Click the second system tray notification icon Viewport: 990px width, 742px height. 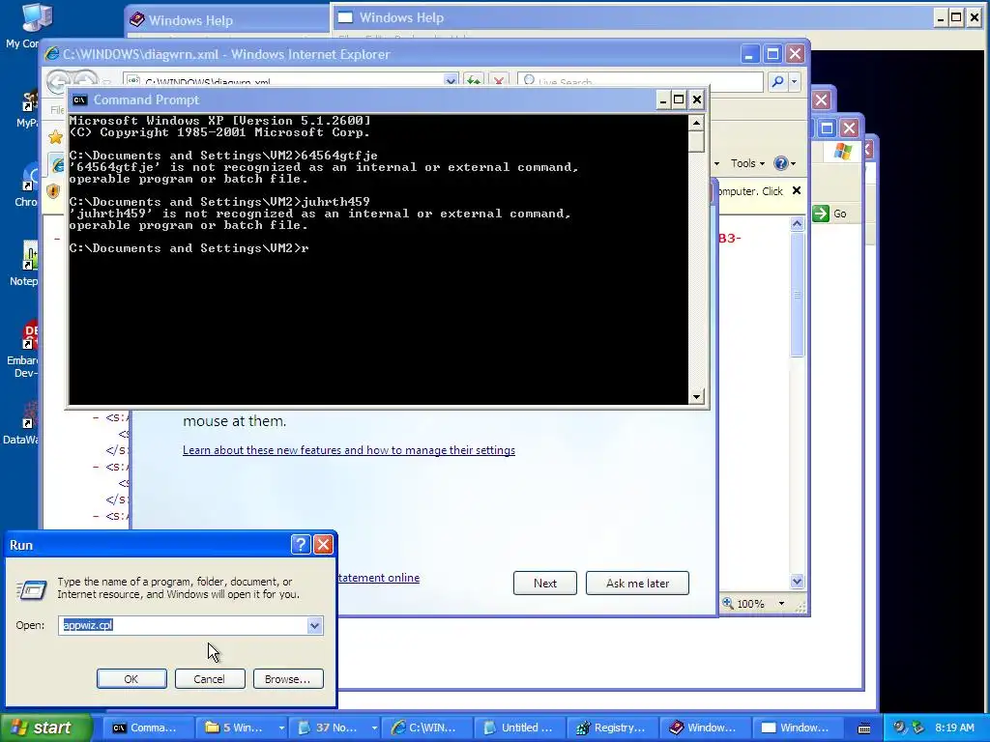pos(918,728)
